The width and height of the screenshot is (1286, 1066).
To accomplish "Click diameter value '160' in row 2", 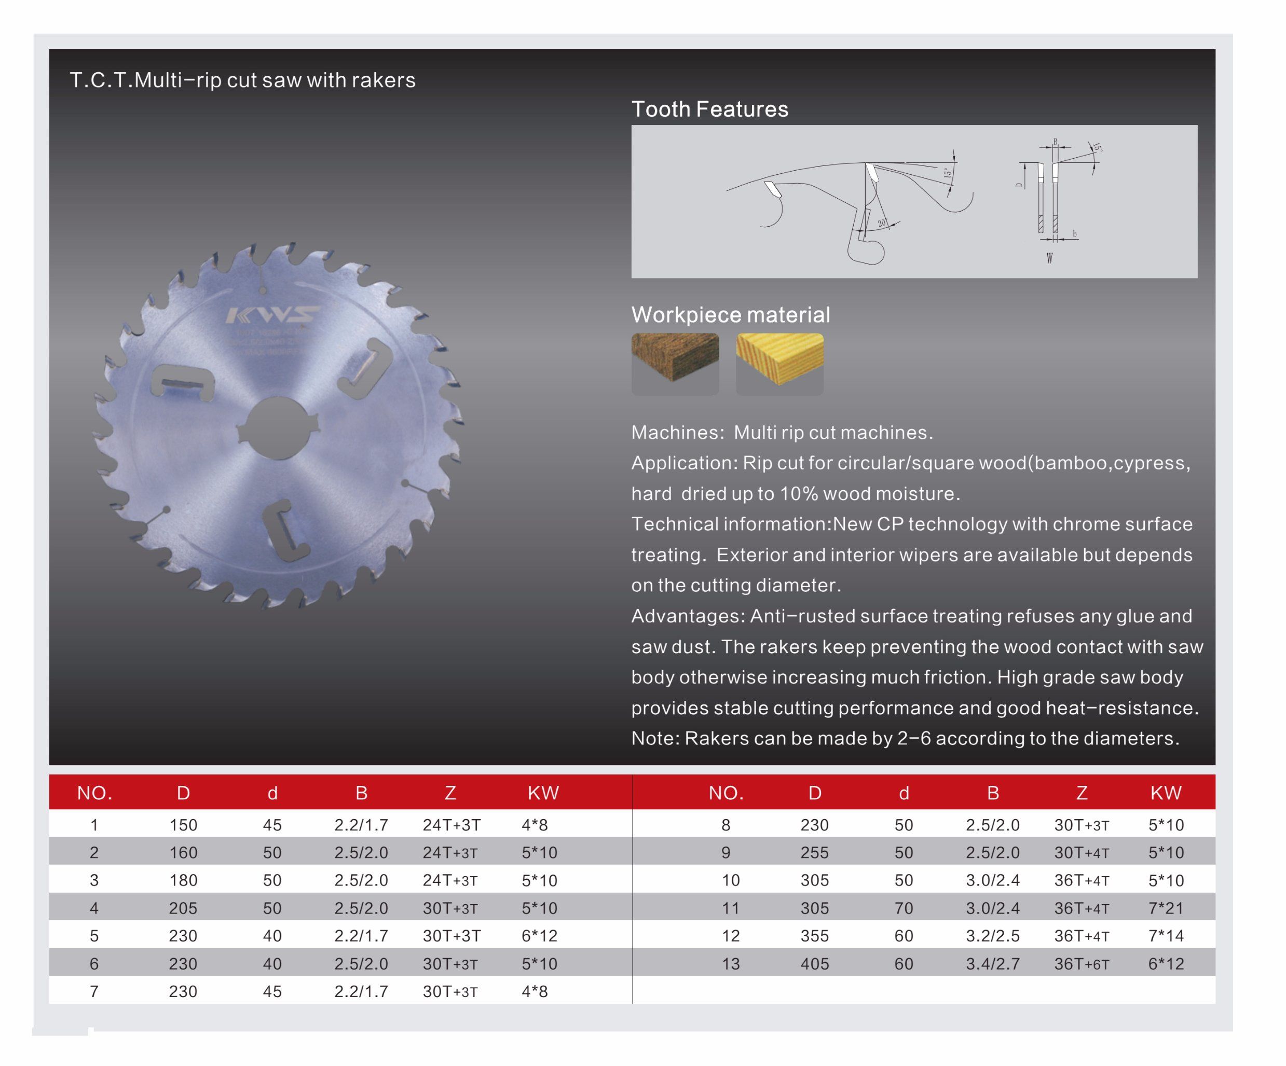I will coord(183,852).
